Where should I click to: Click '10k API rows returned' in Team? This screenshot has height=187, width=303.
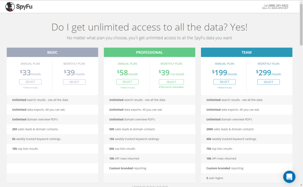coord(221,158)
